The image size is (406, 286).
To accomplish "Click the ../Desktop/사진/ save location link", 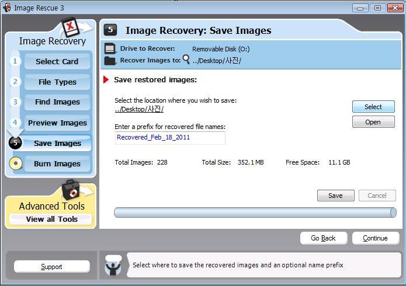I will pyautogui.click(x=139, y=109).
